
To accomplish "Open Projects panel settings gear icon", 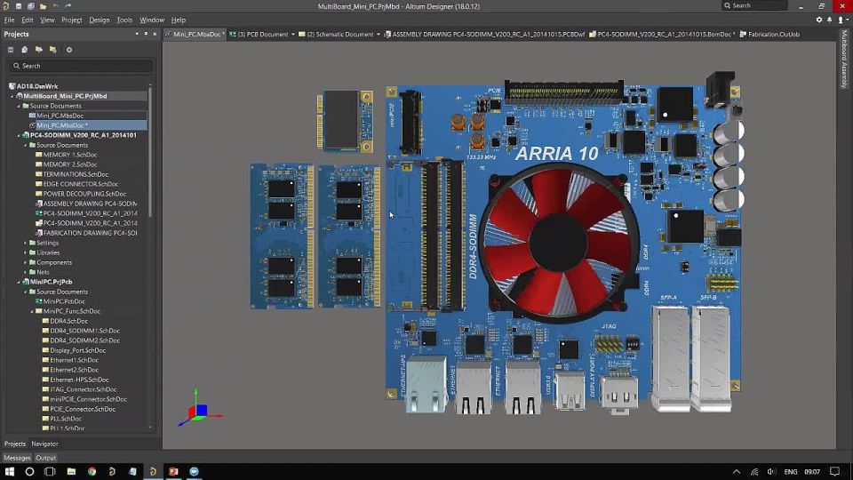I will click(x=69, y=50).
